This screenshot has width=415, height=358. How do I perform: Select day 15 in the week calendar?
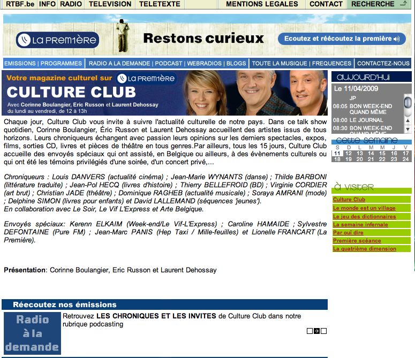[383, 153]
